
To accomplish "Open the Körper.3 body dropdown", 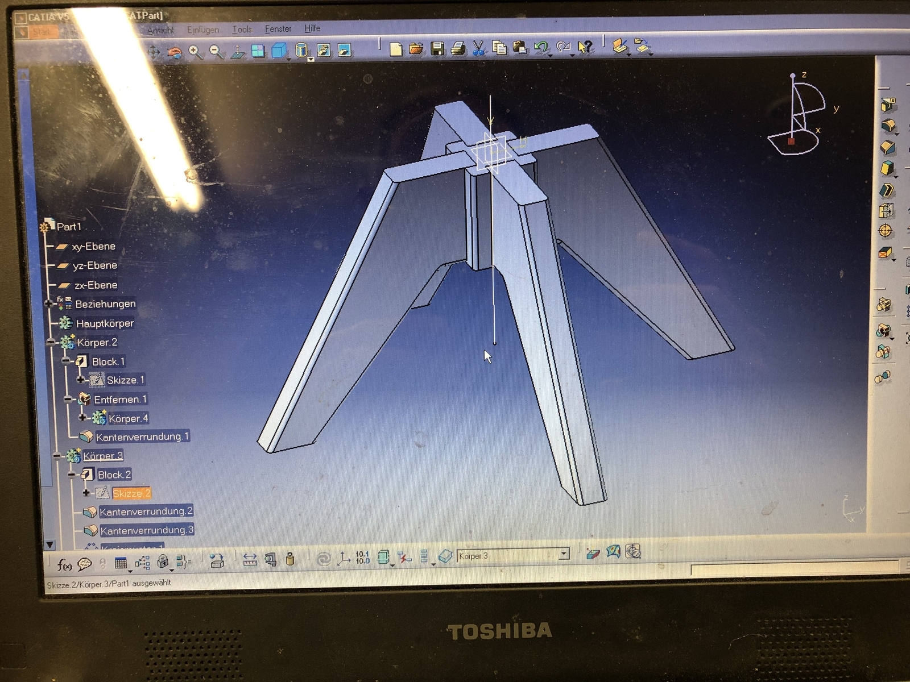I will [x=564, y=554].
